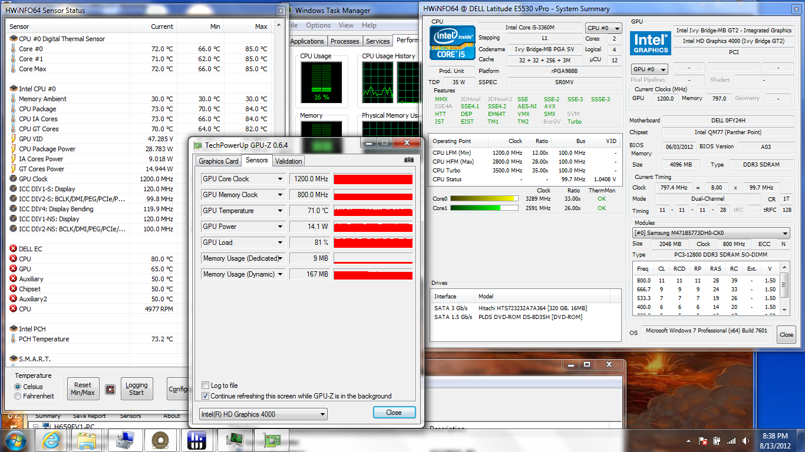Open the Task Manager View menu
This screenshot has width=805, height=452.
pos(347,25)
